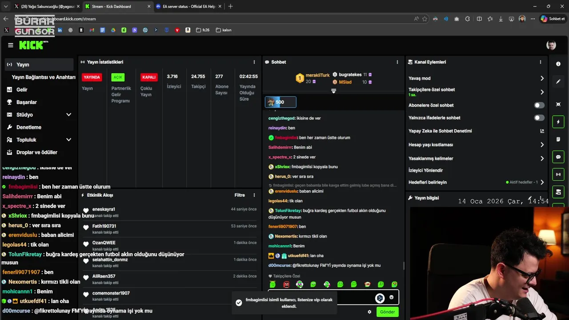The height and width of the screenshot is (320, 569).
Task: Toggle Yalnızca ifadelerle sohbet switch
Action: [539, 118]
